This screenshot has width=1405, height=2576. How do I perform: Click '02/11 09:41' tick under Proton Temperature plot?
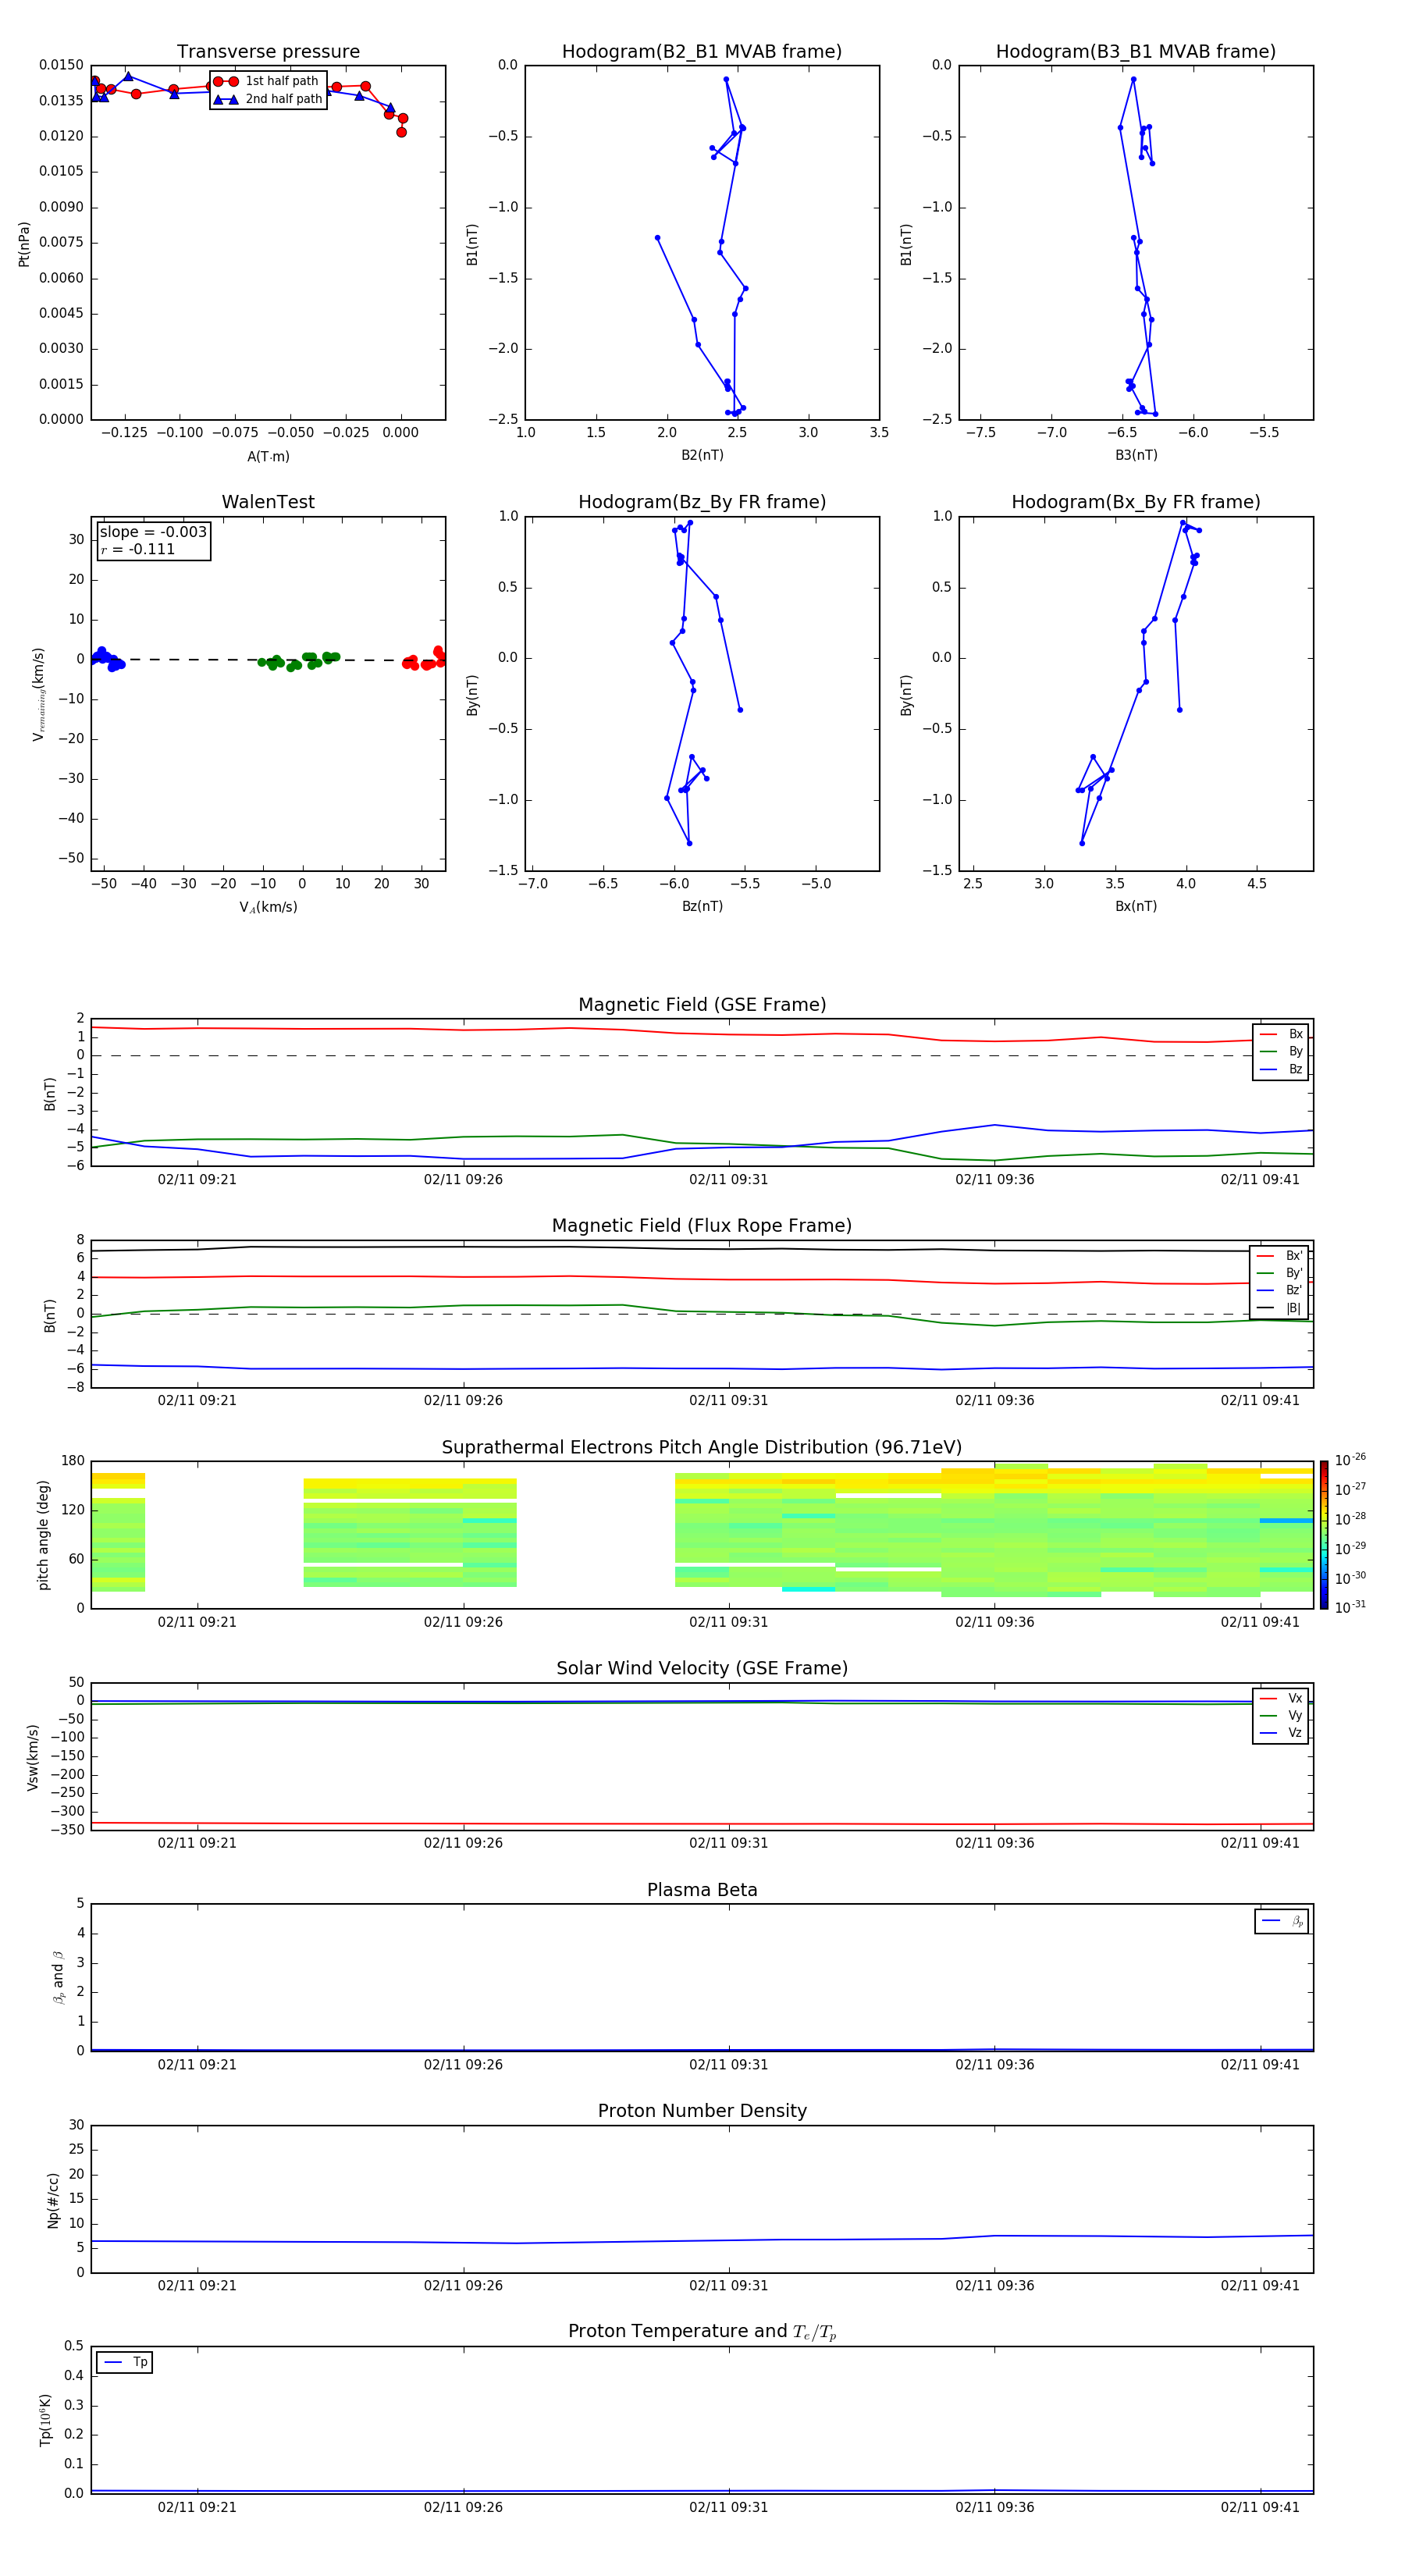pyautogui.click(x=1260, y=2507)
